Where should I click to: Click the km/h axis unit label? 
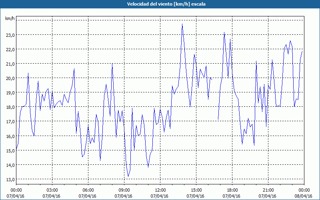pyautogui.click(x=10, y=18)
